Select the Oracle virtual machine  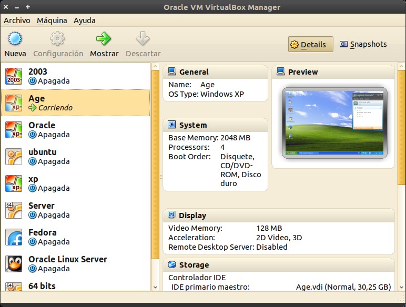(x=76, y=130)
